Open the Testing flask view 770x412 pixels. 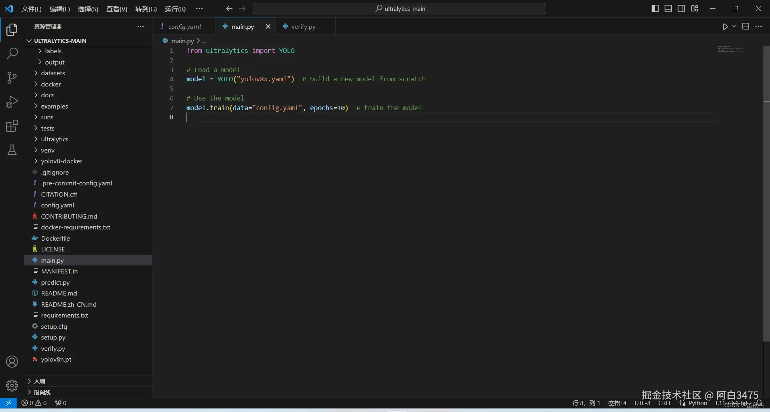12,150
